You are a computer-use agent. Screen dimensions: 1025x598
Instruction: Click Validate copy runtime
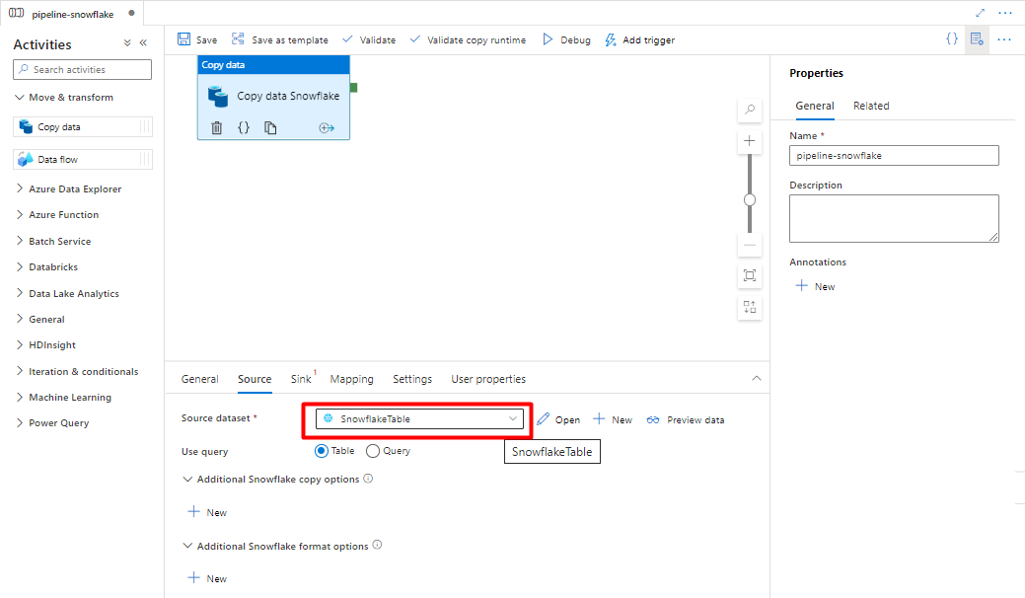click(x=468, y=39)
